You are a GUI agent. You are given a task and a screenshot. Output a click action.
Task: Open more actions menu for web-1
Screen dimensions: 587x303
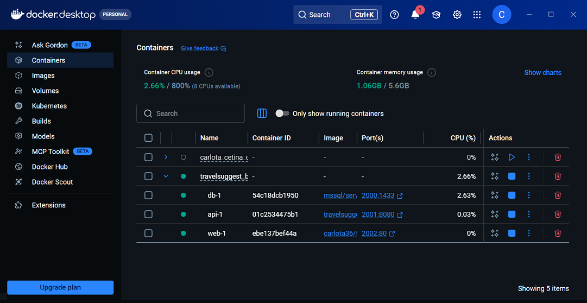coord(528,233)
